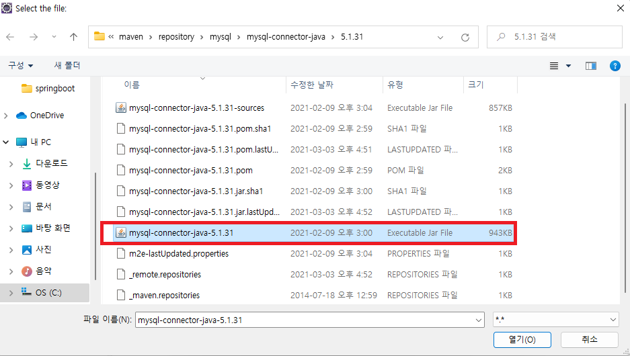
Task: Open the 동영상 folder in sidebar
Action: click(x=41, y=185)
